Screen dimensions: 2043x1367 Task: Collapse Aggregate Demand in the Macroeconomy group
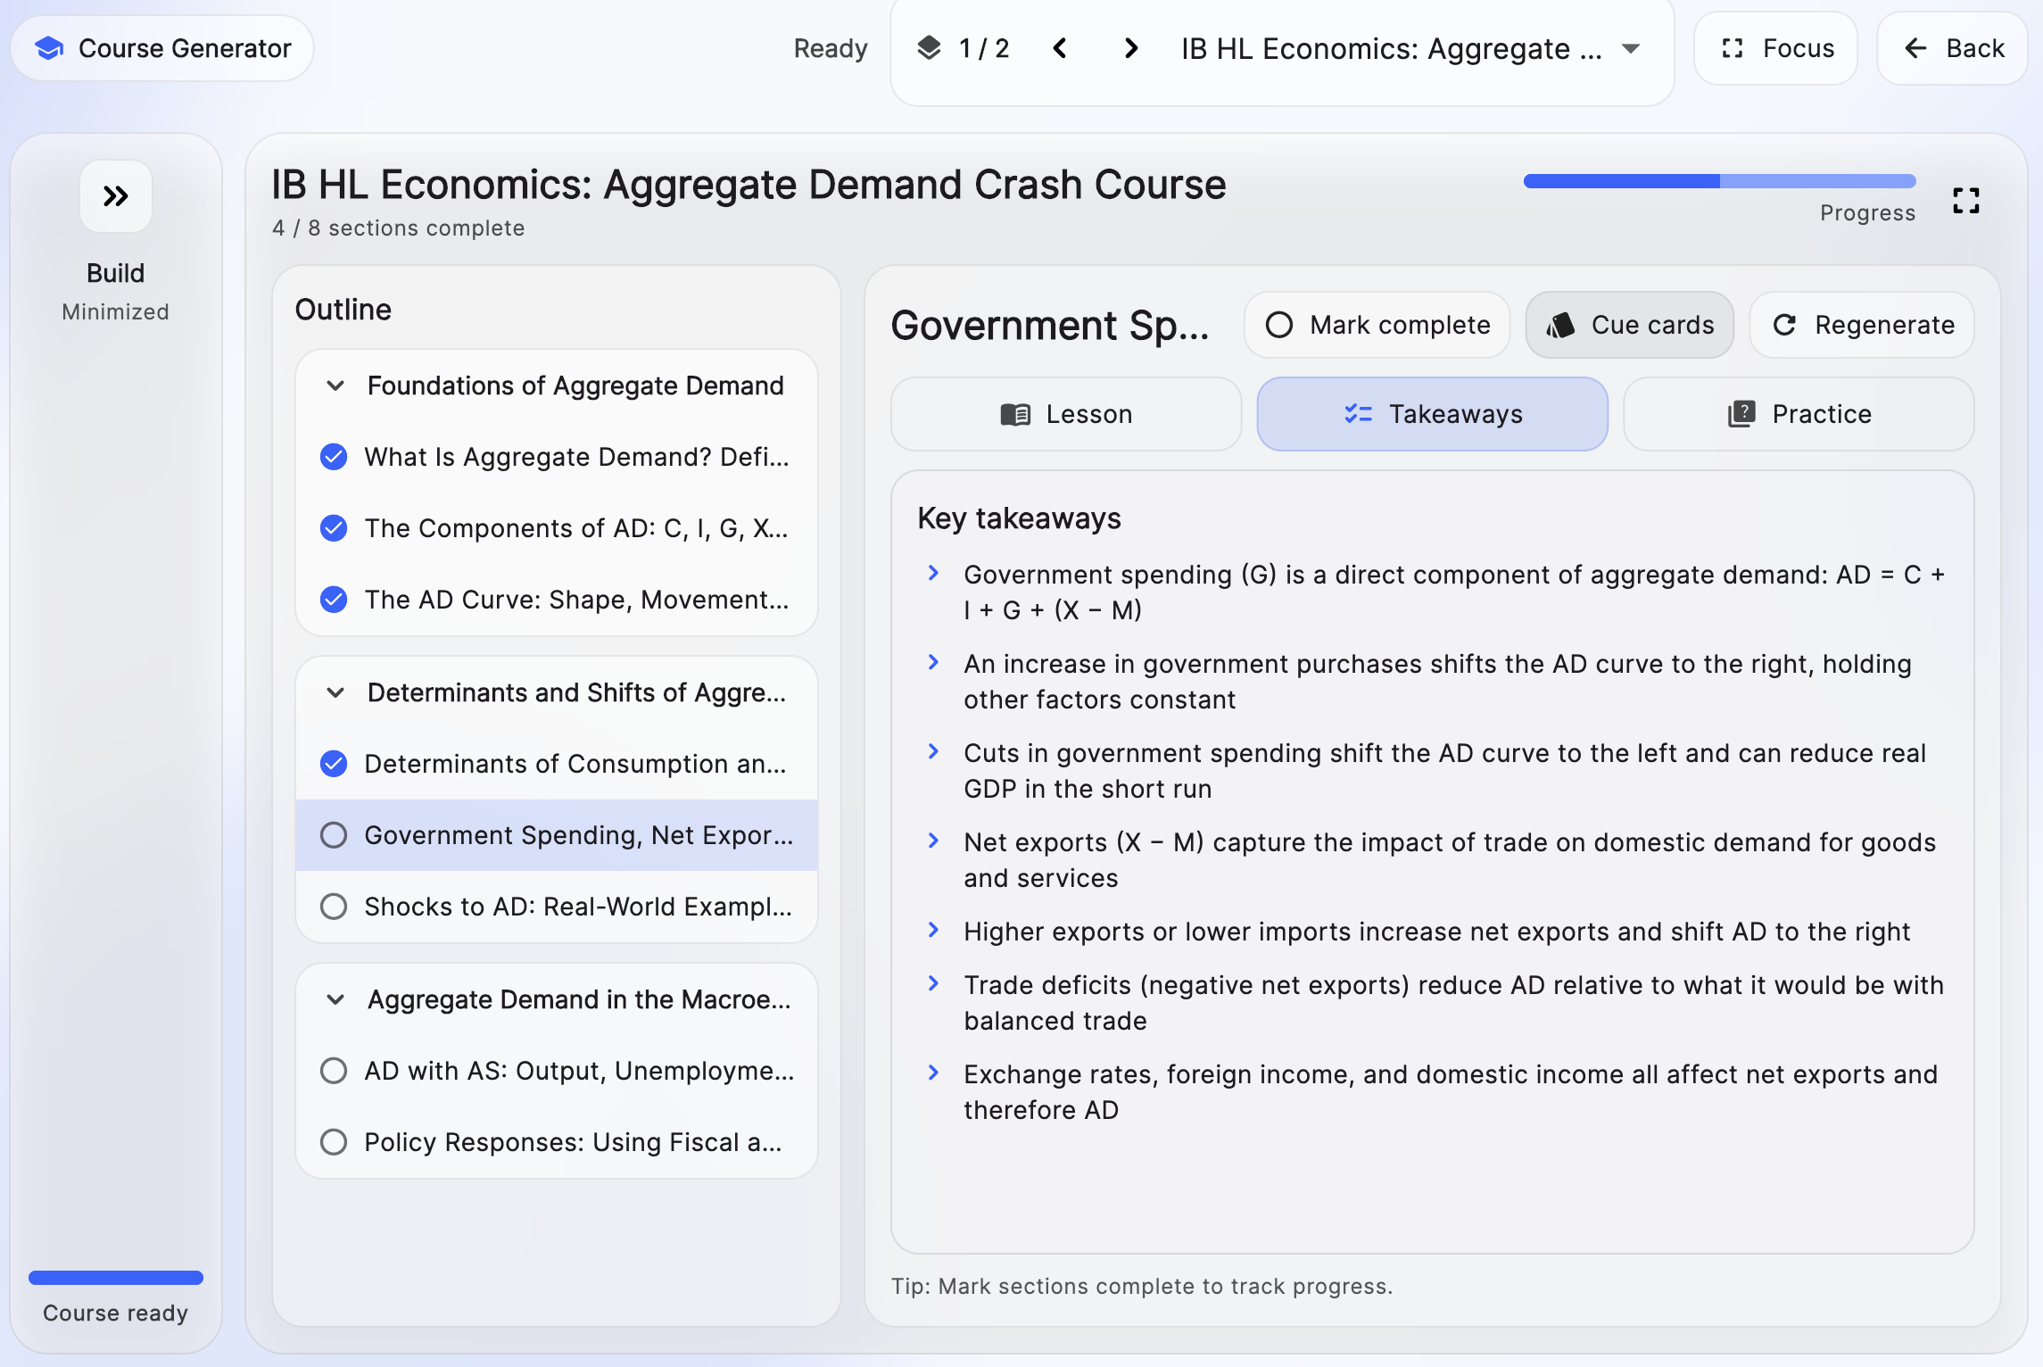pos(335,999)
